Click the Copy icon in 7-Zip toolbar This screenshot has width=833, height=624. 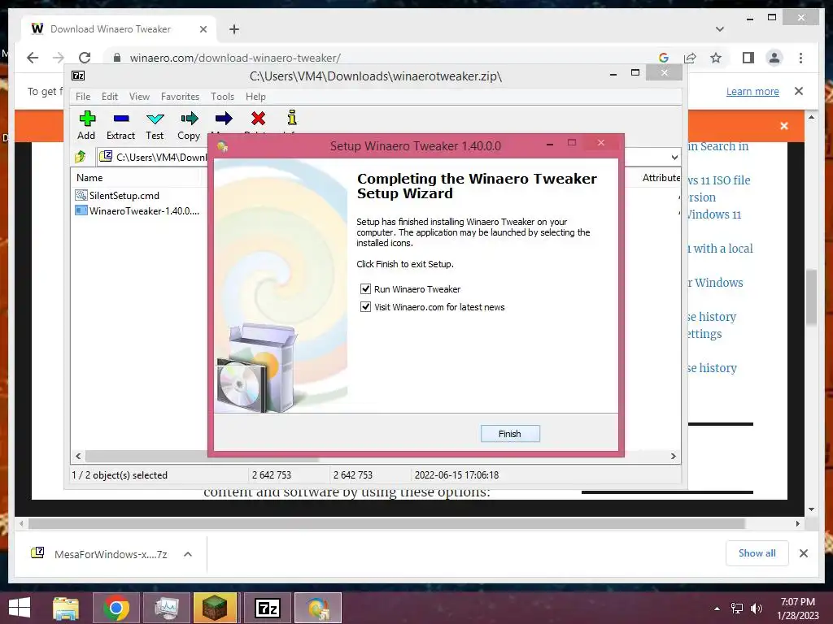coord(189,119)
